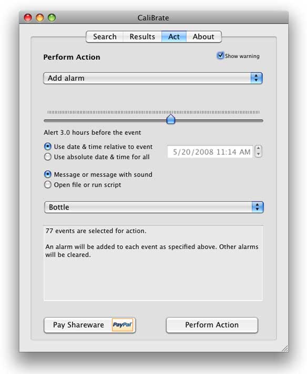Image resolution: width=307 pixels, height=374 pixels.
Task: Switch to the Search tab
Action: [x=105, y=37]
